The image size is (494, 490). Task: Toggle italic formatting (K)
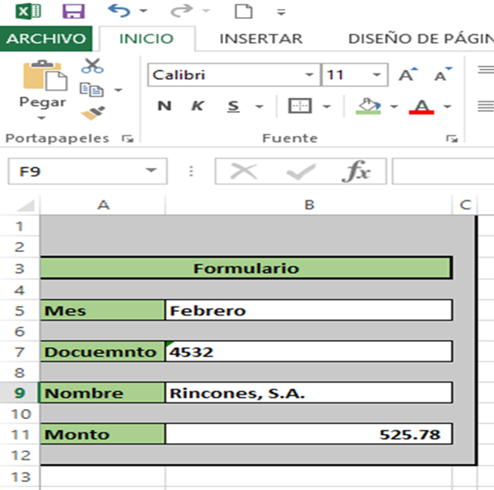198,106
